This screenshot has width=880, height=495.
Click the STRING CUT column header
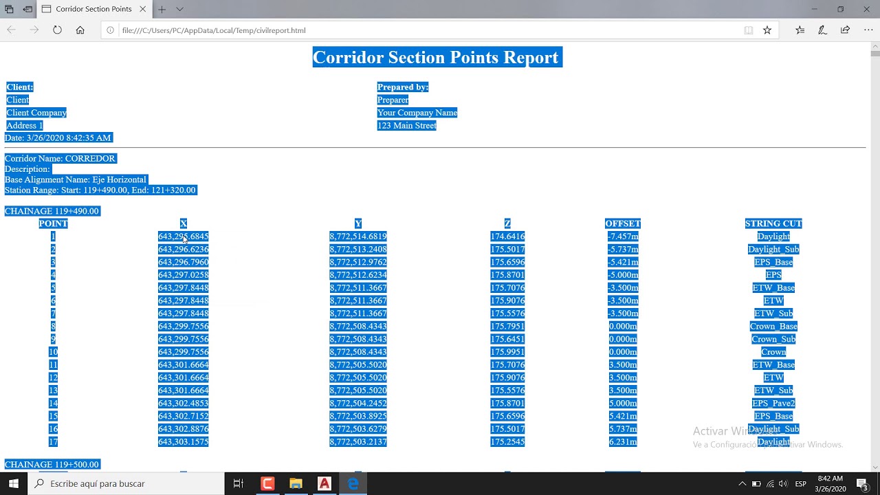(x=773, y=223)
